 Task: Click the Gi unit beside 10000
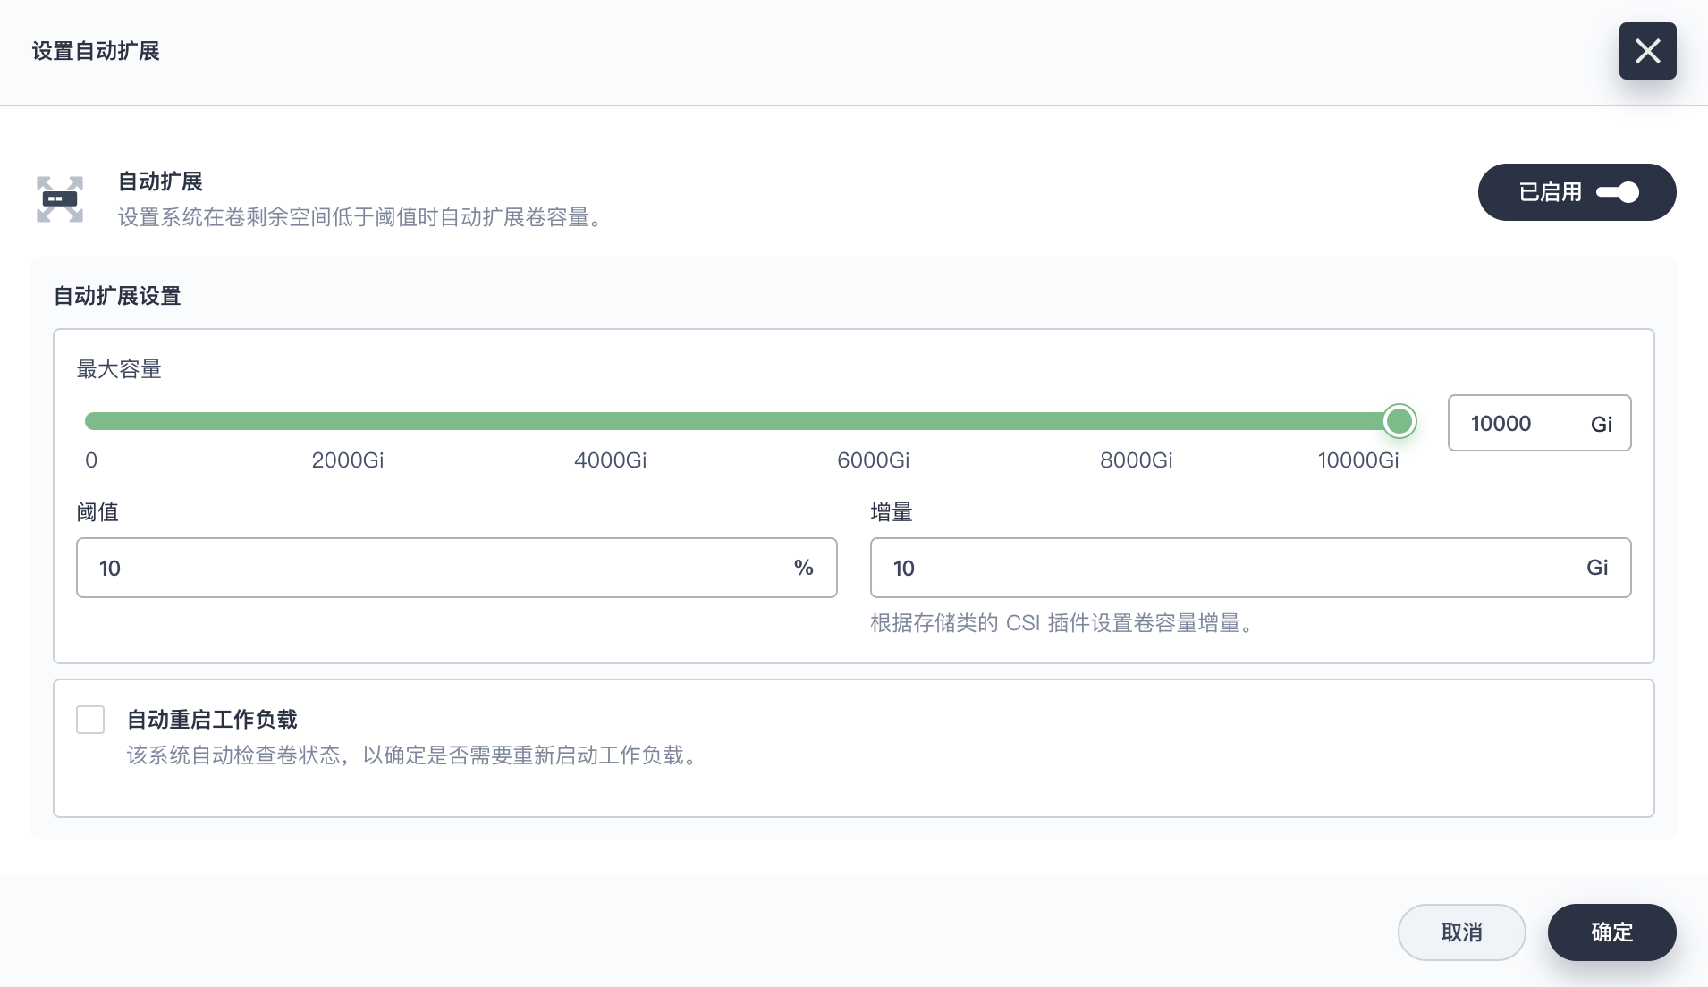[1601, 424]
